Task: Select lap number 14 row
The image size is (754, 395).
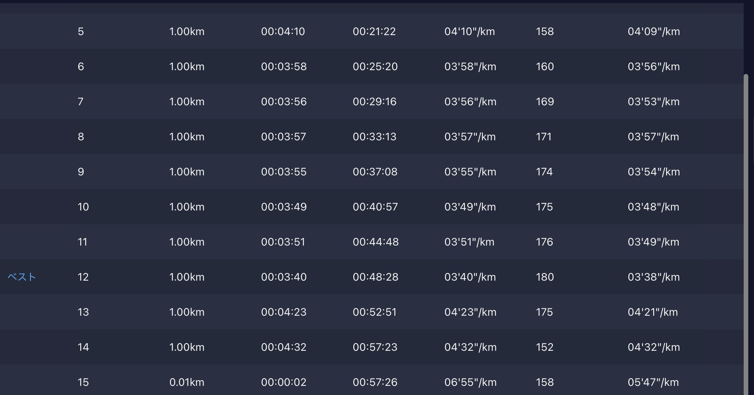Action: point(83,347)
